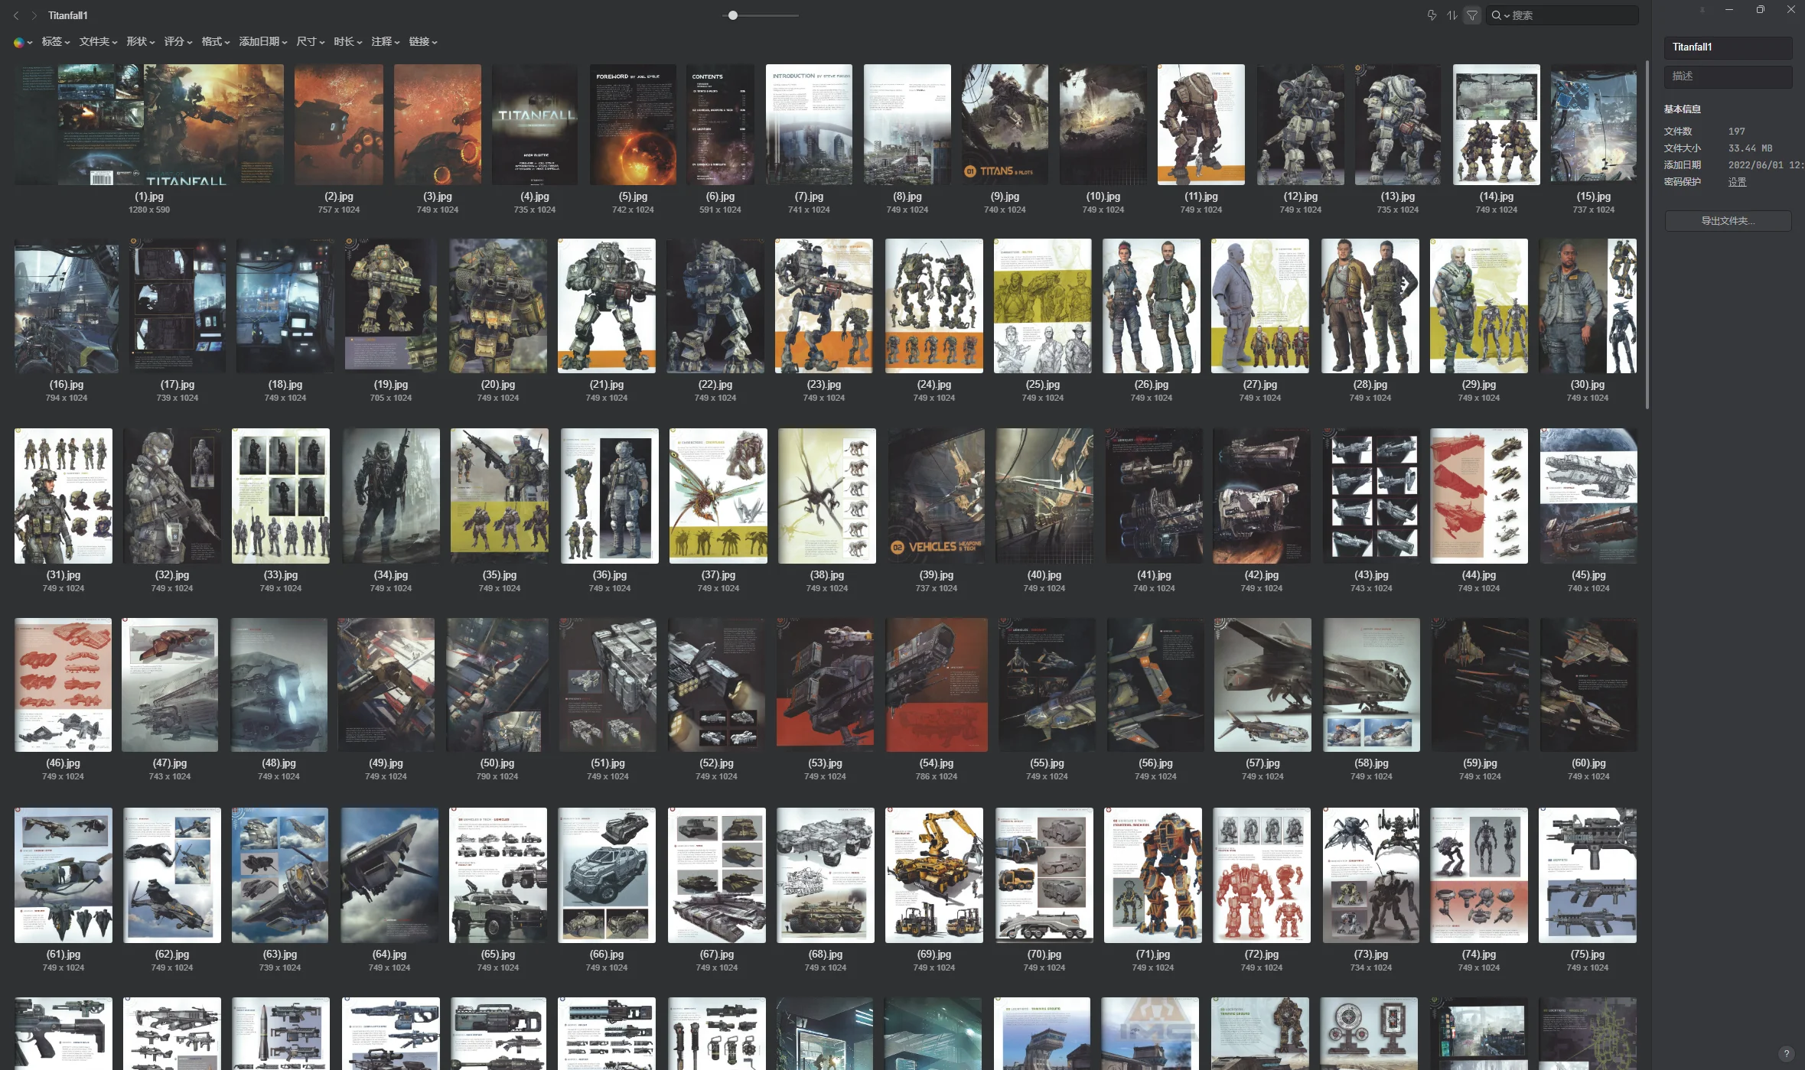This screenshot has height=1070, width=1805.
Task: Select the (26).jpg two characters thumbnail
Action: (1152, 306)
